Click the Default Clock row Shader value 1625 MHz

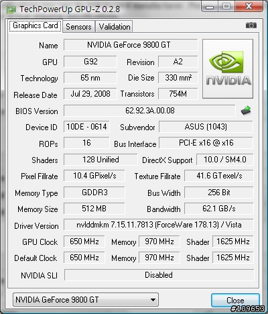pos(233,258)
